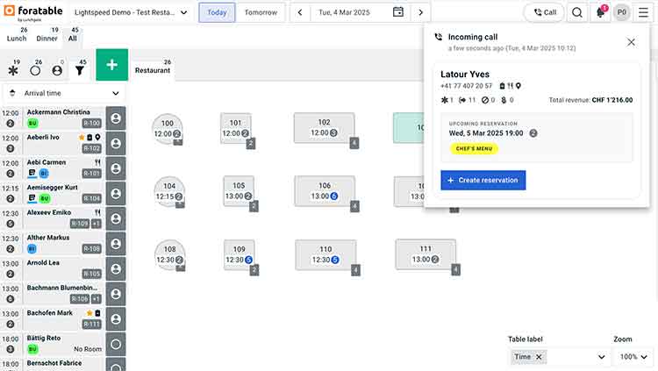Click the Create reservation button

click(x=483, y=180)
